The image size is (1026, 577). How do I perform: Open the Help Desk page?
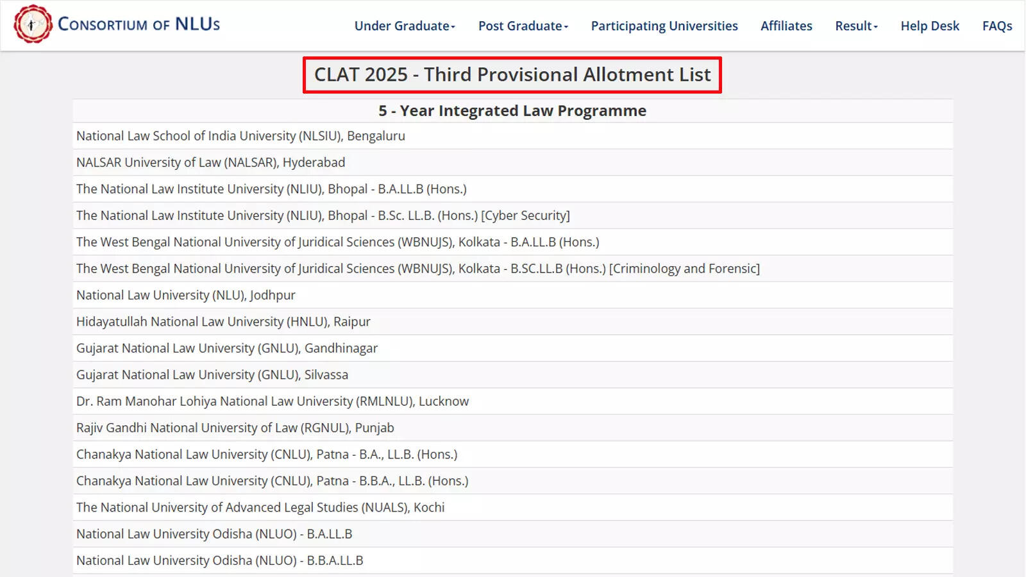(929, 26)
